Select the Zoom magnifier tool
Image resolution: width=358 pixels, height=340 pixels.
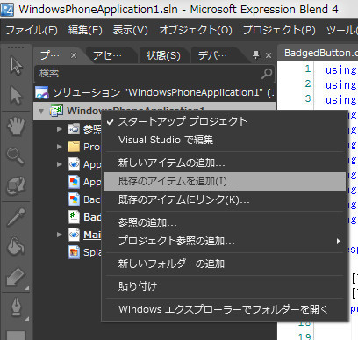point(16,156)
